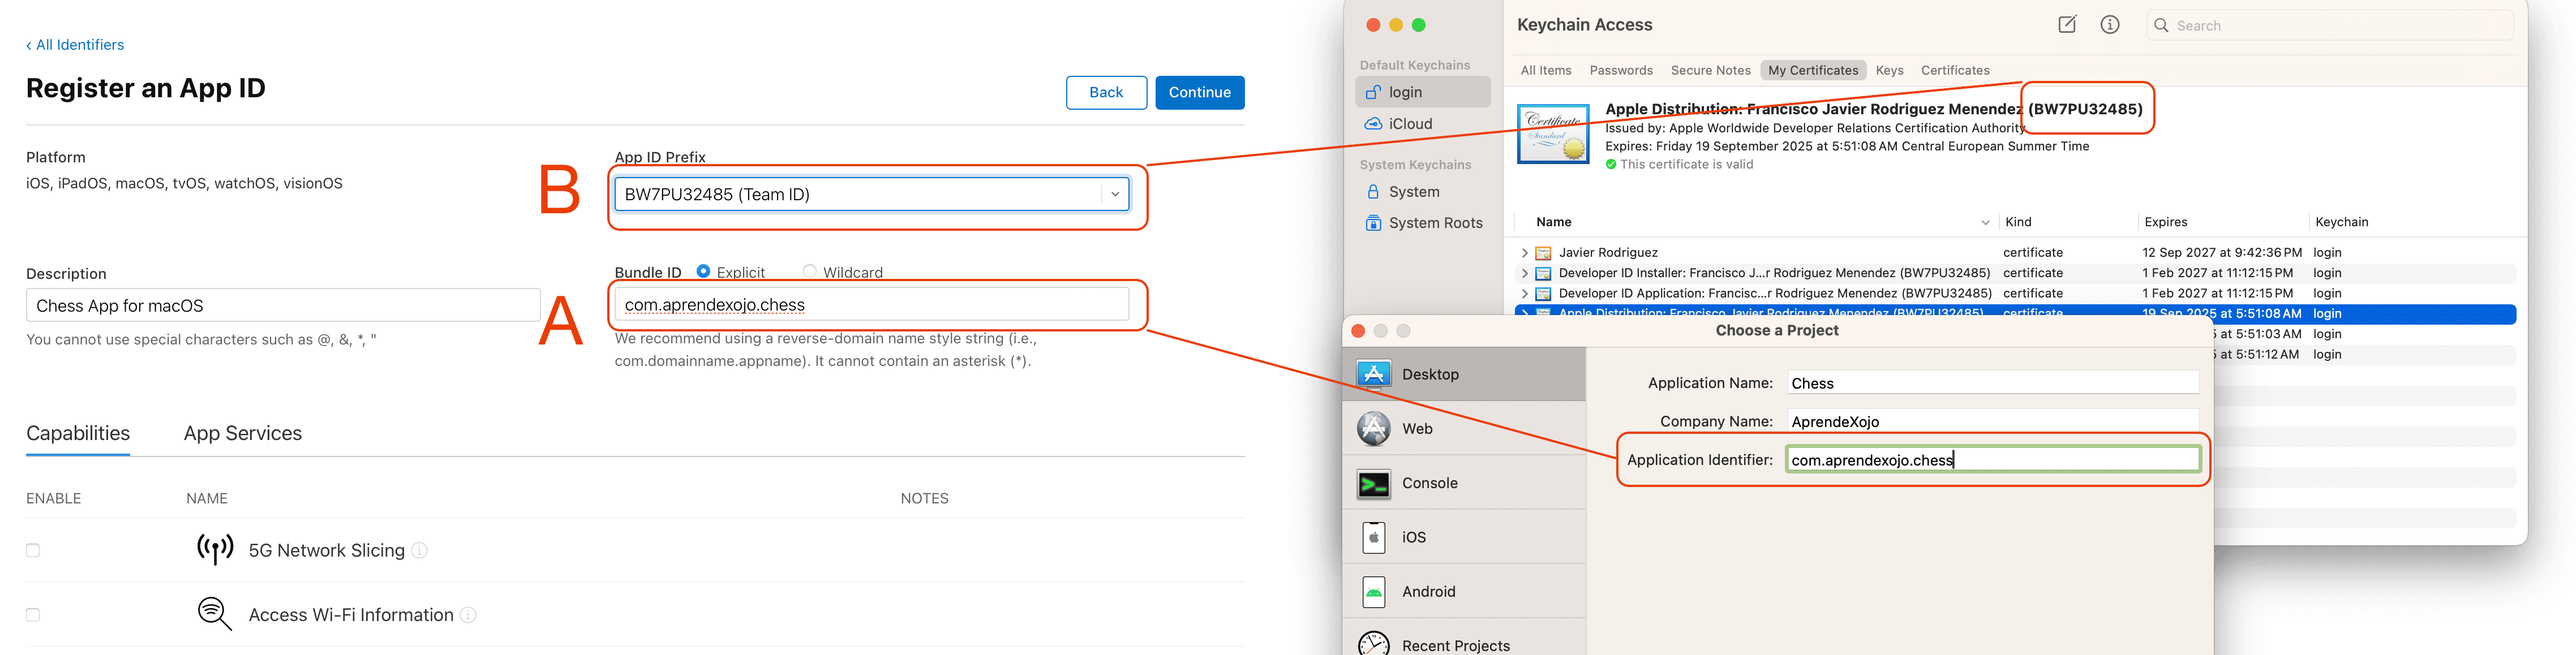The height and width of the screenshot is (655, 2576).
Task: Choose the Android project type icon
Action: coord(1374,592)
